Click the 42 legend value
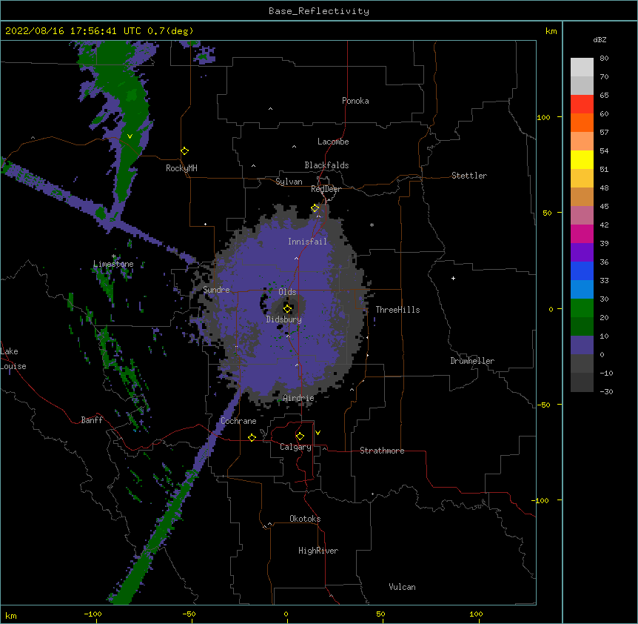 [604, 225]
